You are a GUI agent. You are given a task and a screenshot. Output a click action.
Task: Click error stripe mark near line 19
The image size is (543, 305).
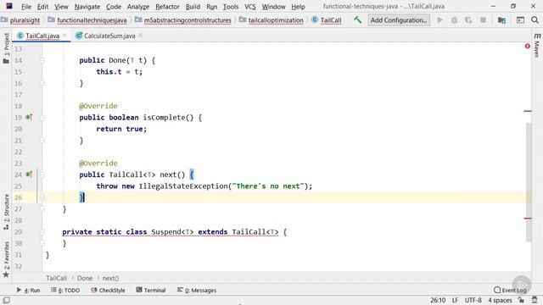point(528,111)
